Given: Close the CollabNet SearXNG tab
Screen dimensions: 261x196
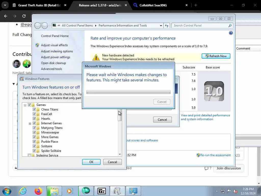Looking at the screenshot, I should click(187, 5).
